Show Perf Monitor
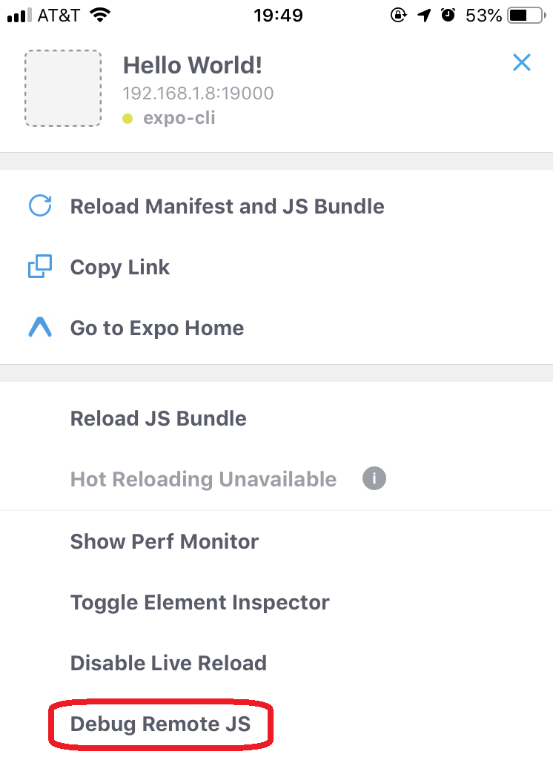 (x=276, y=541)
